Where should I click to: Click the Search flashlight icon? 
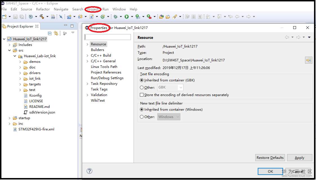coord(175,17)
